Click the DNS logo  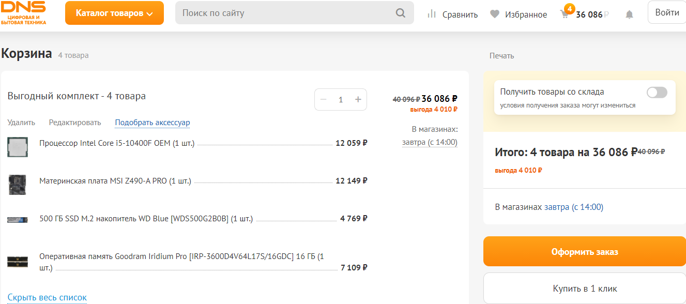coord(24,12)
